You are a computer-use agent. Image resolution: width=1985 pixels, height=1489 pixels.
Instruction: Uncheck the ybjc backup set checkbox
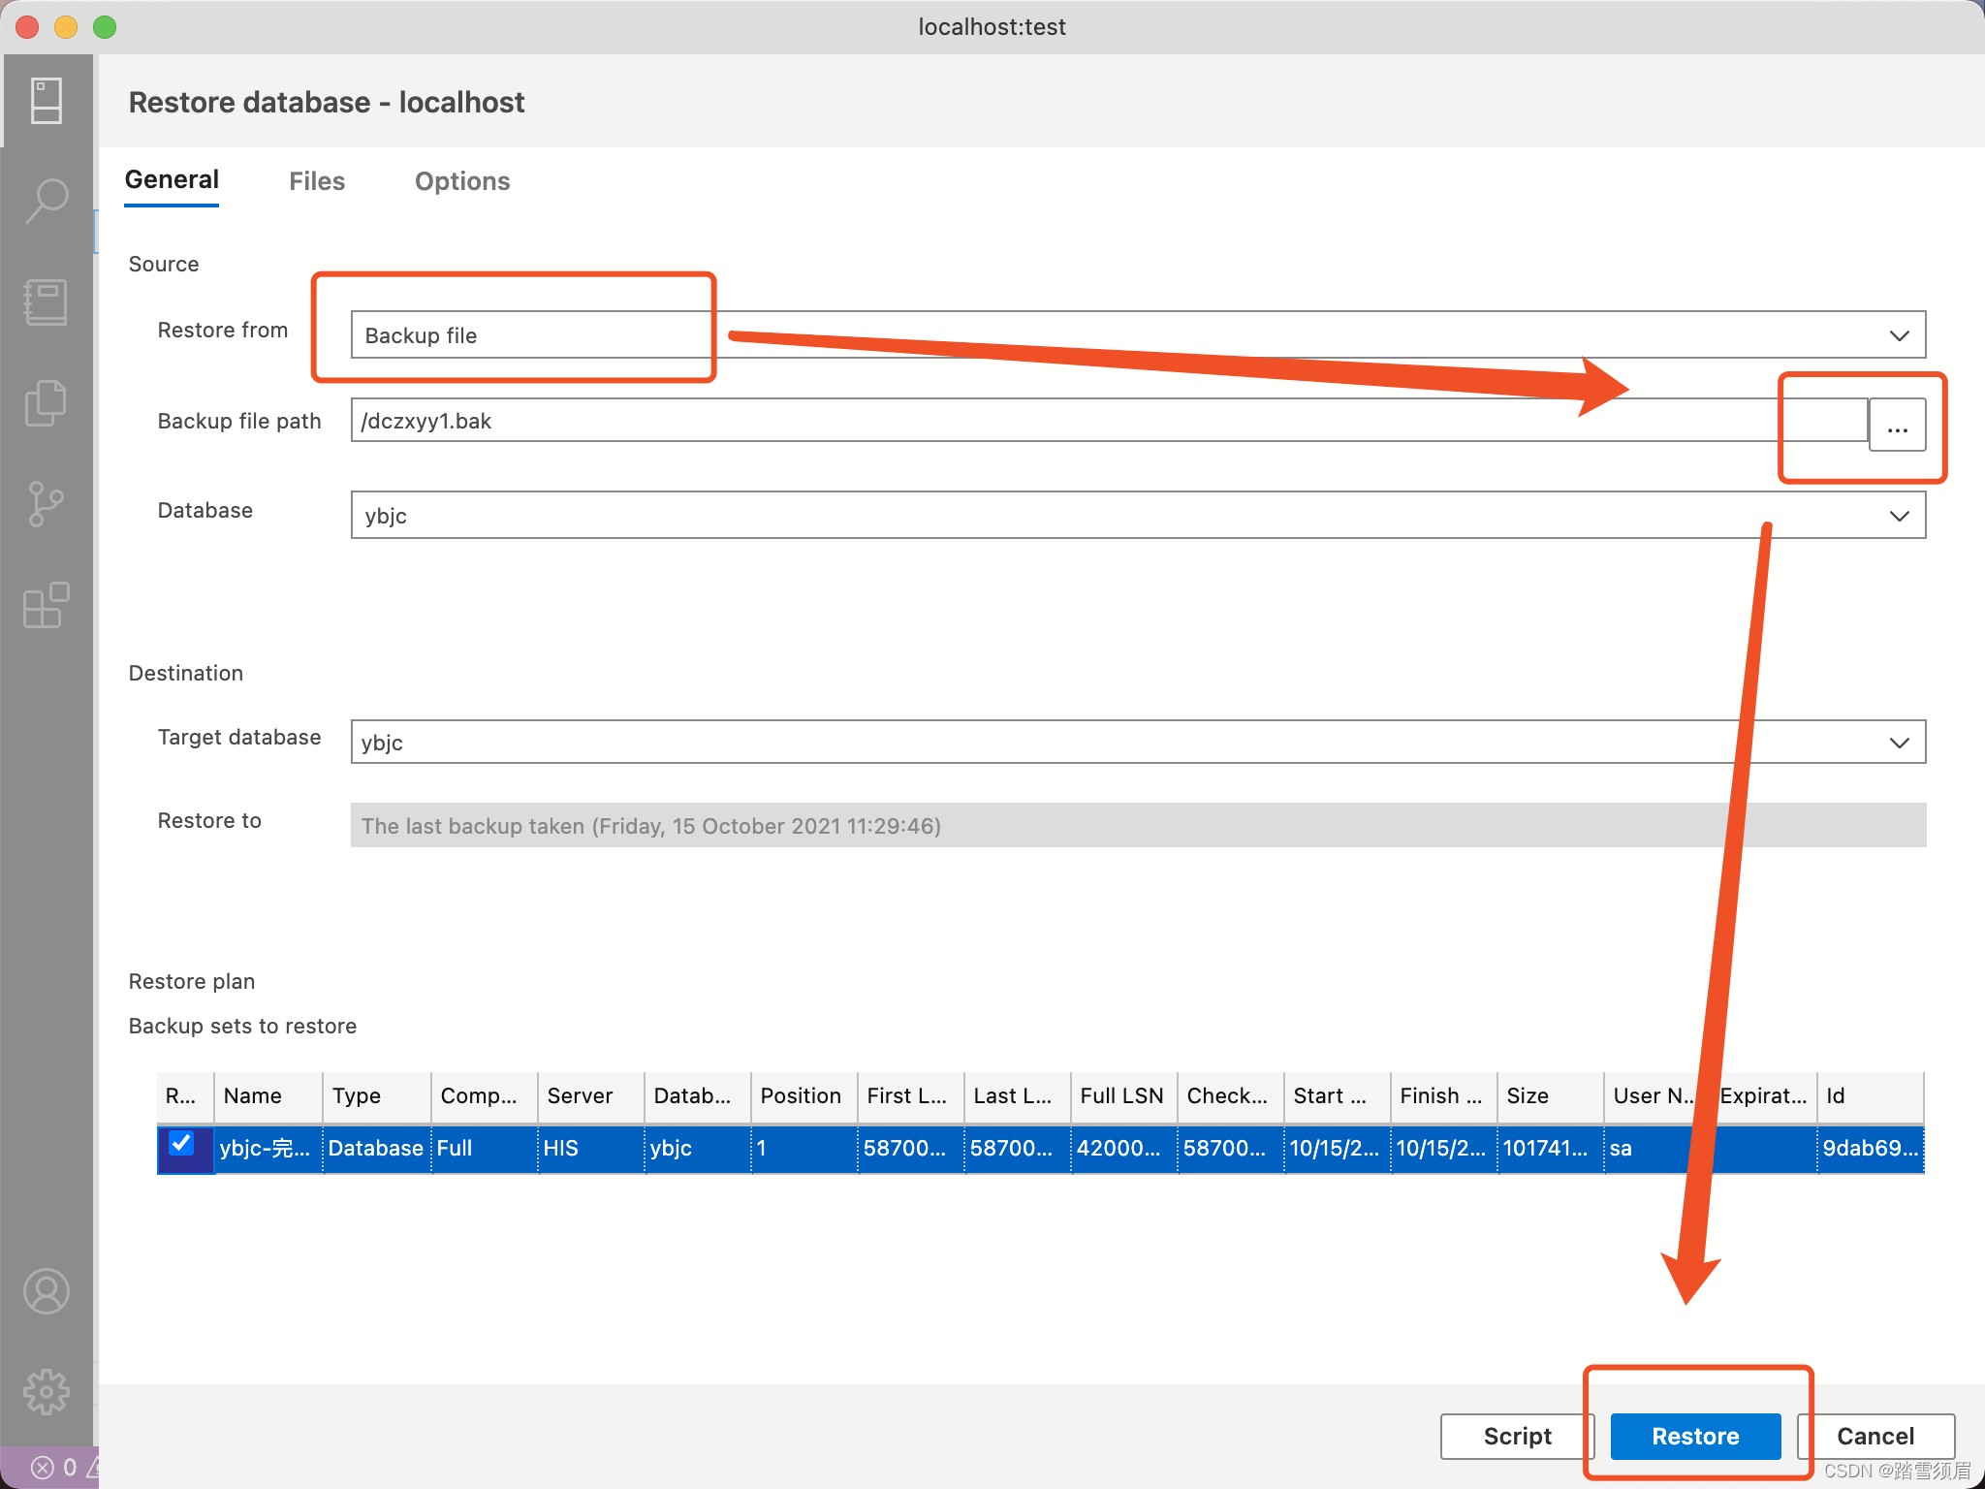coord(181,1144)
